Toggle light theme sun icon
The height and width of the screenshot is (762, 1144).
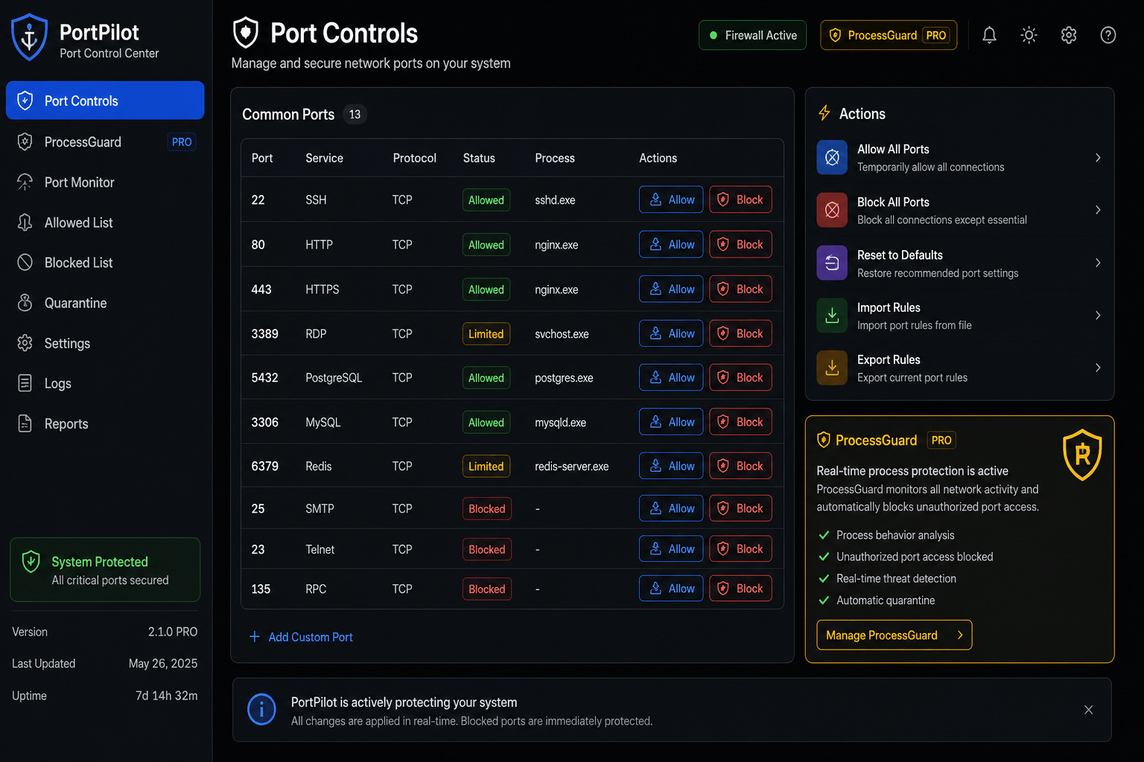tap(1029, 35)
